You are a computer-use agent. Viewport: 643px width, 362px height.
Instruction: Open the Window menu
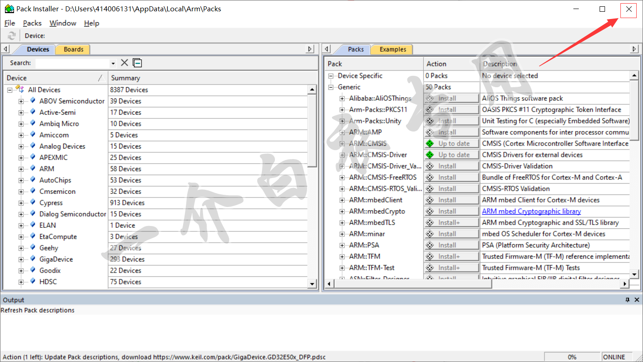63,23
